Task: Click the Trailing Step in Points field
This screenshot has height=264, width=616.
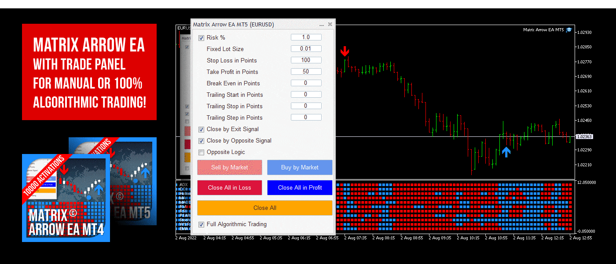Action: pyautogui.click(x=306, y=117)
